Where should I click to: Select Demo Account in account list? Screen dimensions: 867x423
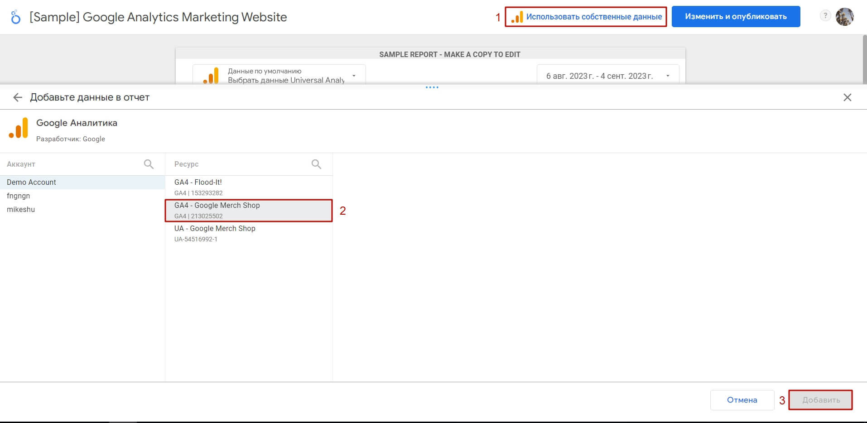click(82, 182)
